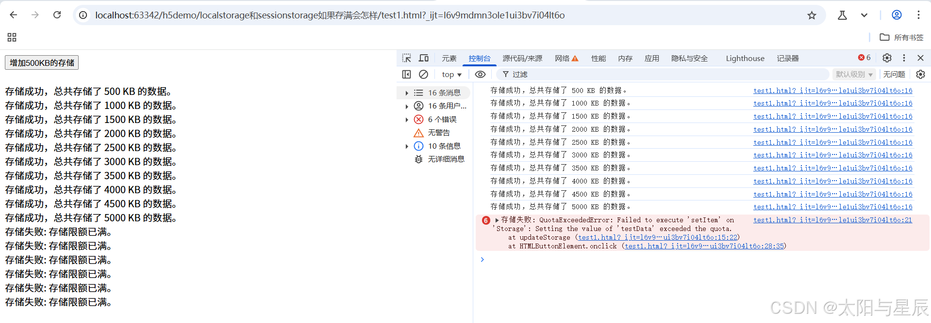
Task: Clear the console with the ban icon
Action: 423,74
